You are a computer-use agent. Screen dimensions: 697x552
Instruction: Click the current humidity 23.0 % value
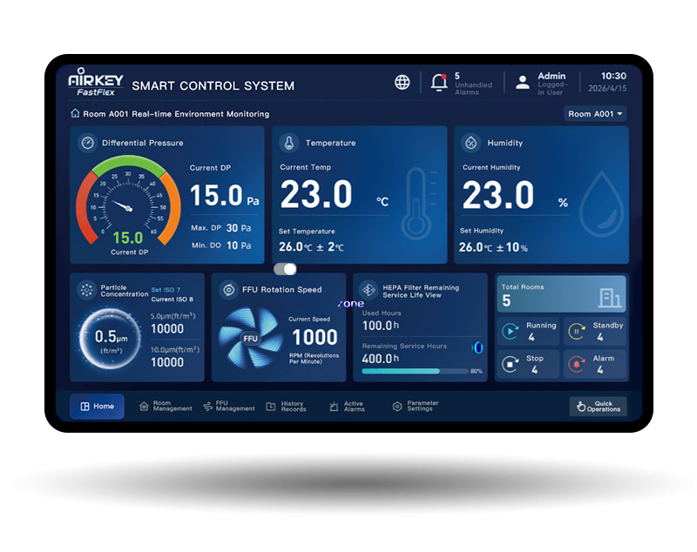[x=515, y=195]
